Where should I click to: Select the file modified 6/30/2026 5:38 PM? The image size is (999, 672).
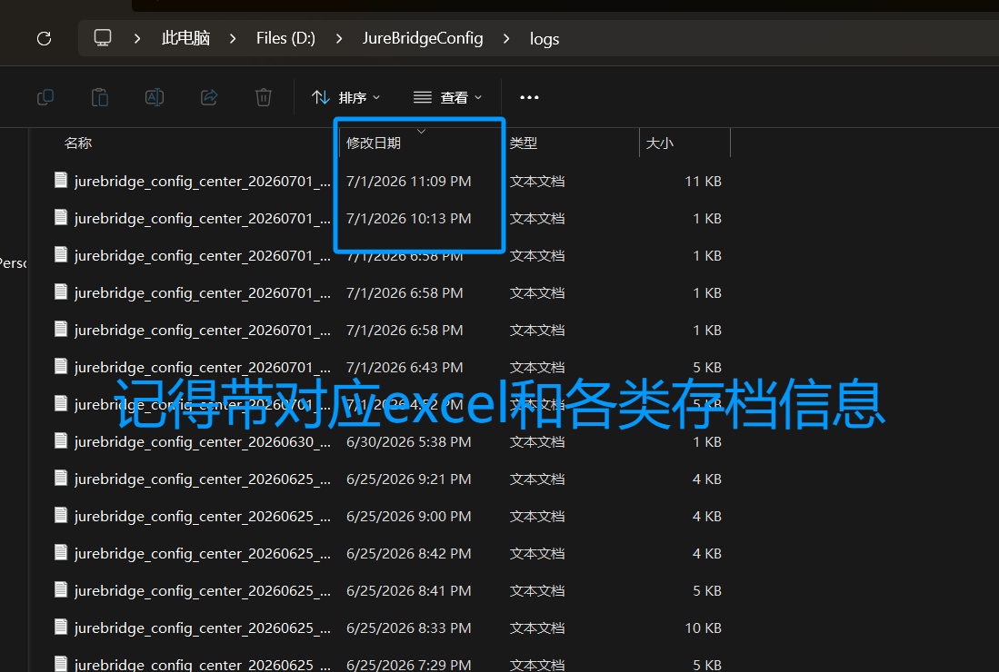(x=389, y=441)
